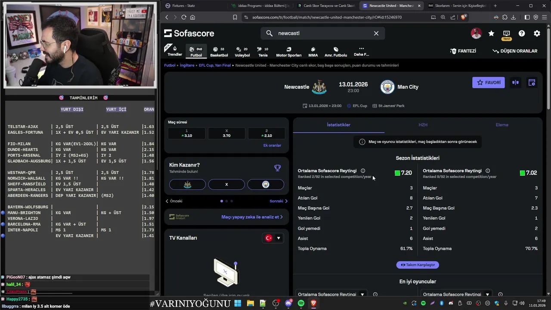551x310 pixels.
Task: Add match to FAVORİ
Action: [x=489, y=83]
